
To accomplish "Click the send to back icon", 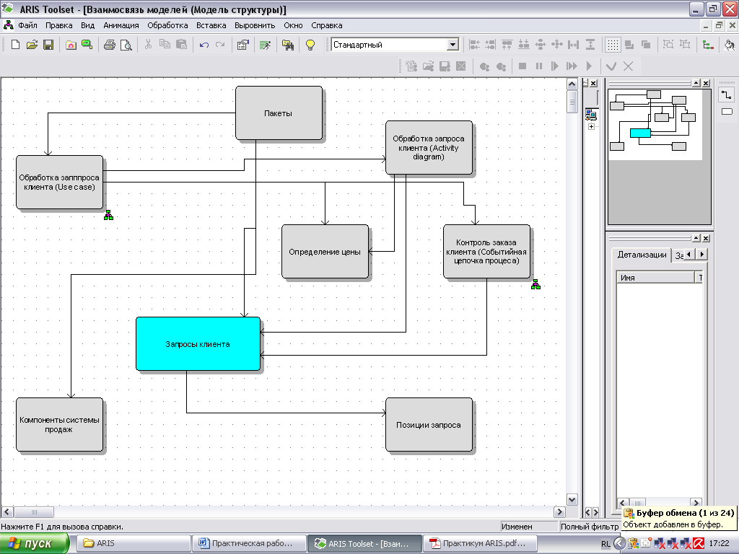I will click(646, 45).
